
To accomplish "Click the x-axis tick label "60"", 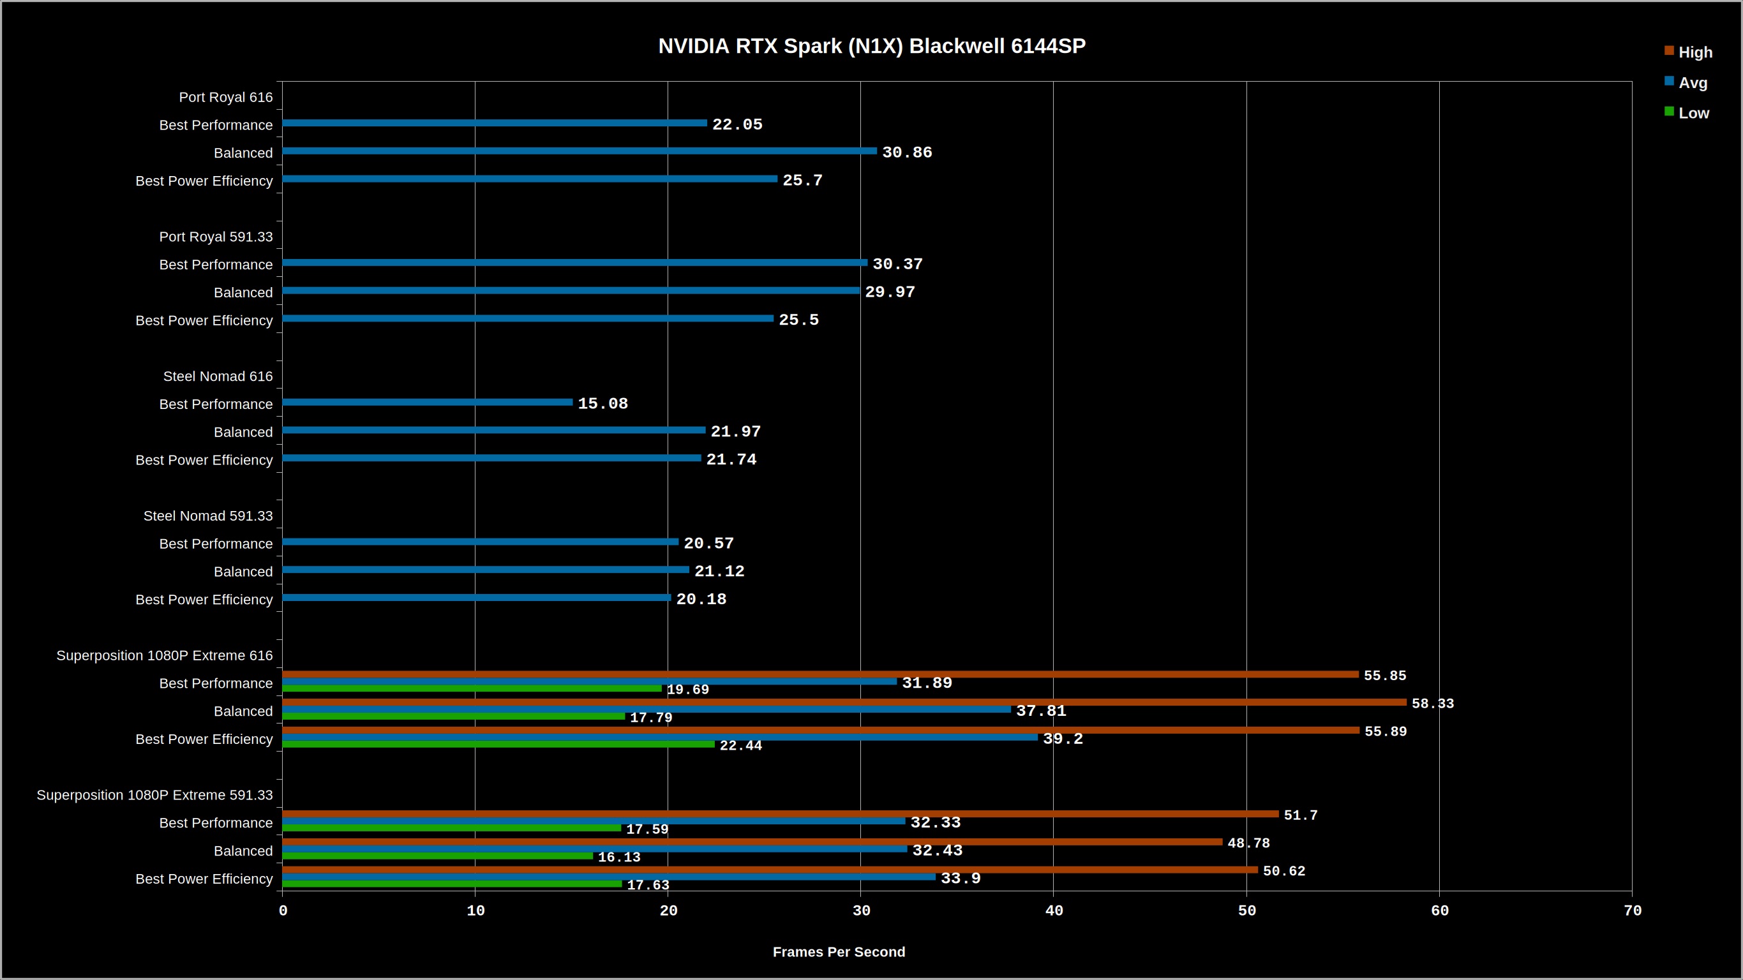I will point(1440,910).
